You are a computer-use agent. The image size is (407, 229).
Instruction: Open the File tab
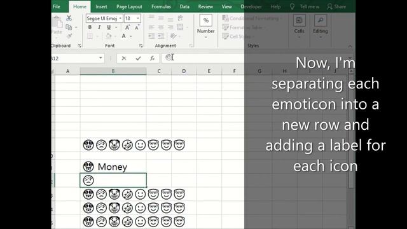tap(57, 7)
